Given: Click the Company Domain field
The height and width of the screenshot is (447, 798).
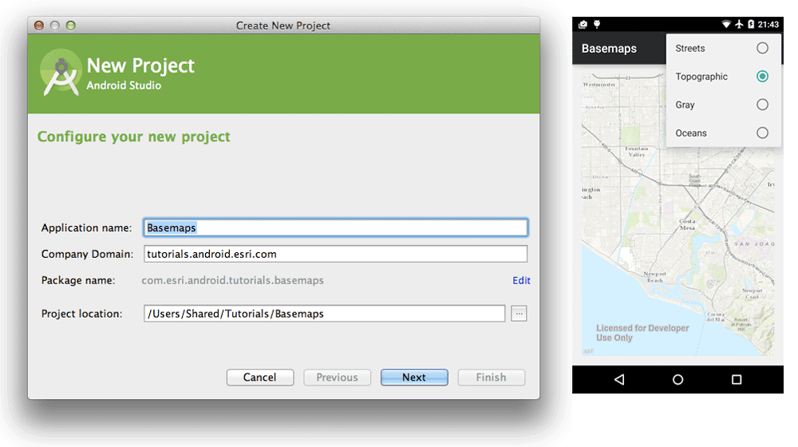Looking at the screenshot, I should tap(335, 254).
